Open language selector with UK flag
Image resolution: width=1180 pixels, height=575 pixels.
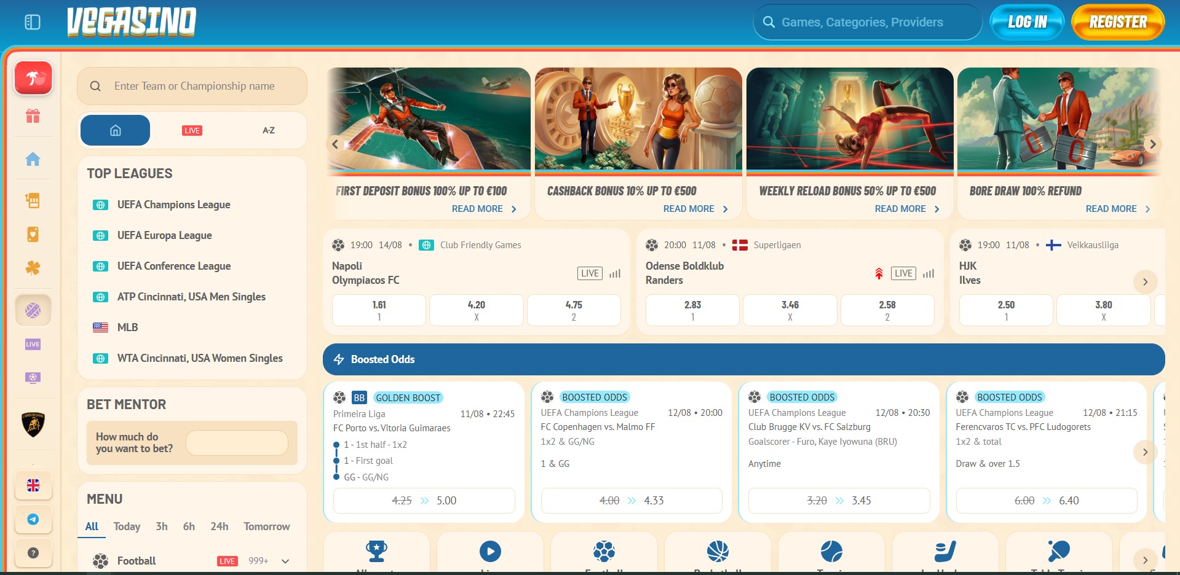tap(33, 485)
